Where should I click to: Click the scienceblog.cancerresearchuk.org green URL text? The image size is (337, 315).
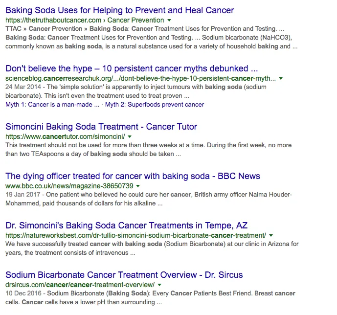140,78
